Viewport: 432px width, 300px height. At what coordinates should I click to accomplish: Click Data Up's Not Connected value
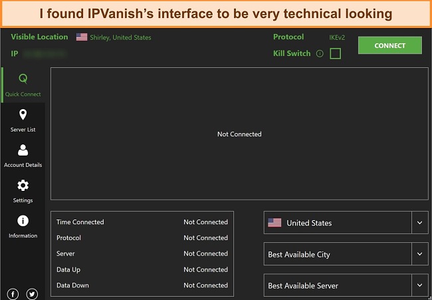tap(206, 269)
